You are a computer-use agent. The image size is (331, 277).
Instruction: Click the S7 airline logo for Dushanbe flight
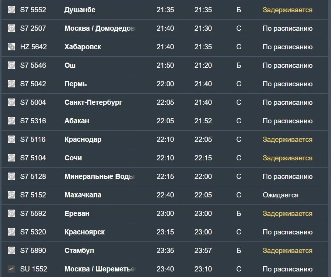11,10
